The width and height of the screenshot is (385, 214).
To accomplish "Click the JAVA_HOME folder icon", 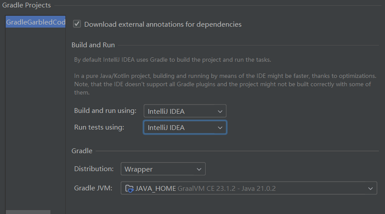I will 129,189.
